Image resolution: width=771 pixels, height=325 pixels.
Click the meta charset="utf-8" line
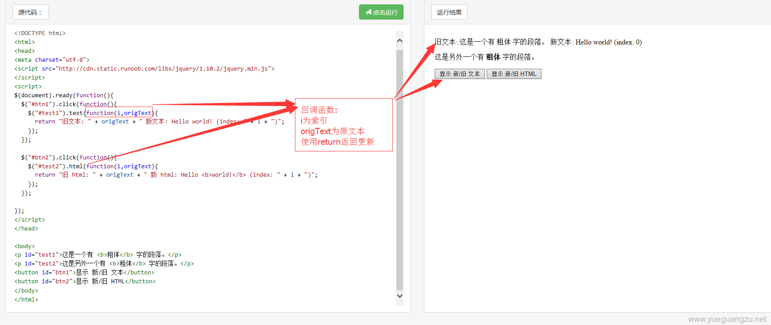(52, 59)
